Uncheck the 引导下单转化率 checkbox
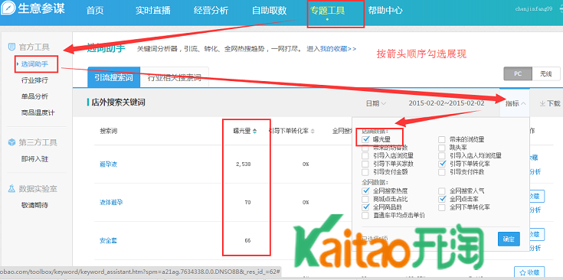This screenshot has width=563, height=280. click(442, 164)
